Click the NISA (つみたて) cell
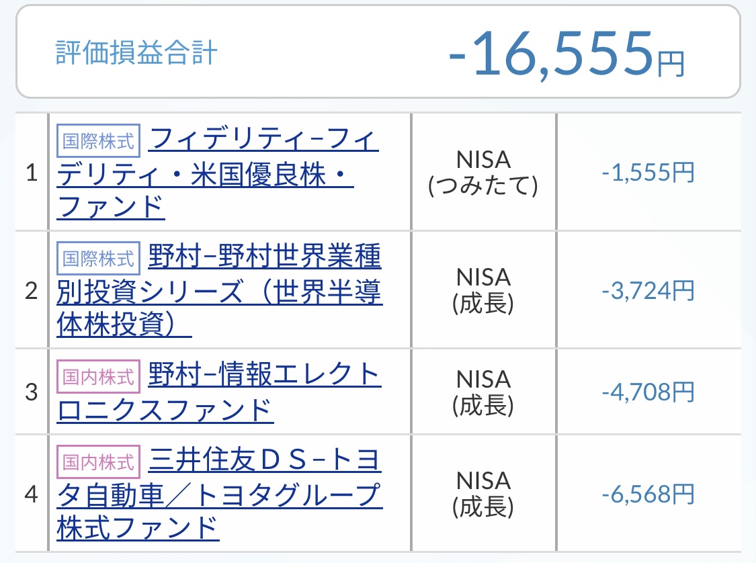The height and width of the screenshot is (563, 756). pos(484,173)
